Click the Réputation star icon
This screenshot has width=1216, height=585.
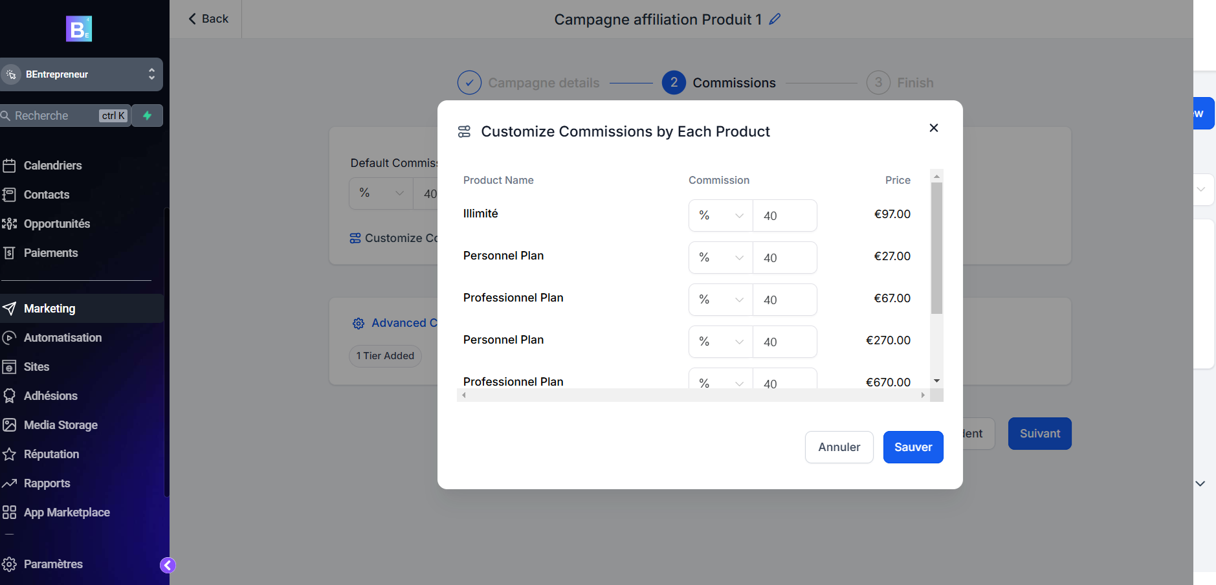[9, 454]
